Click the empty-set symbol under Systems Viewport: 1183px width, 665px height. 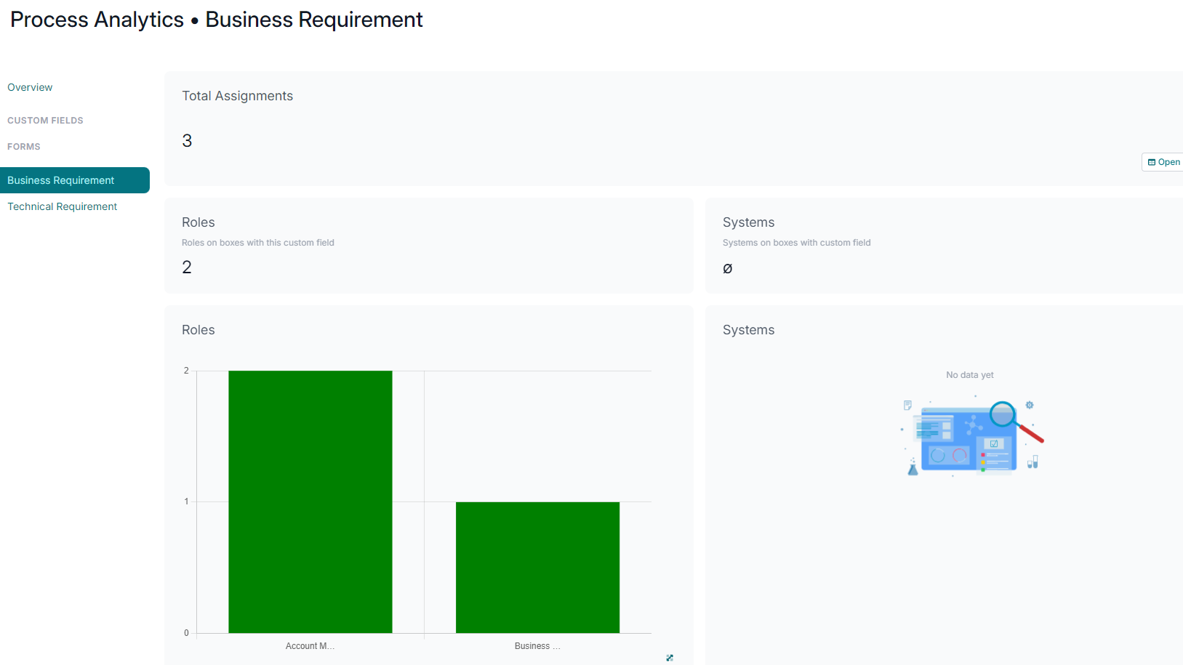point(727,269)
